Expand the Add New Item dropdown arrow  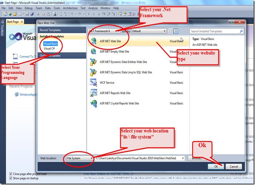pyautogui.click(x=23, y=14)
